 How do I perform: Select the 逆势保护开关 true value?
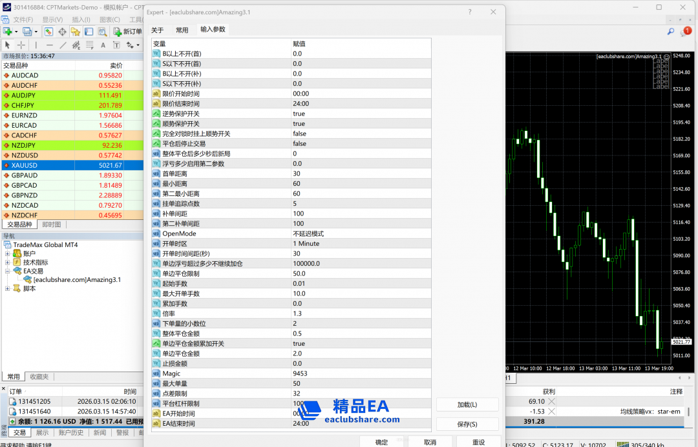[299, 114]
